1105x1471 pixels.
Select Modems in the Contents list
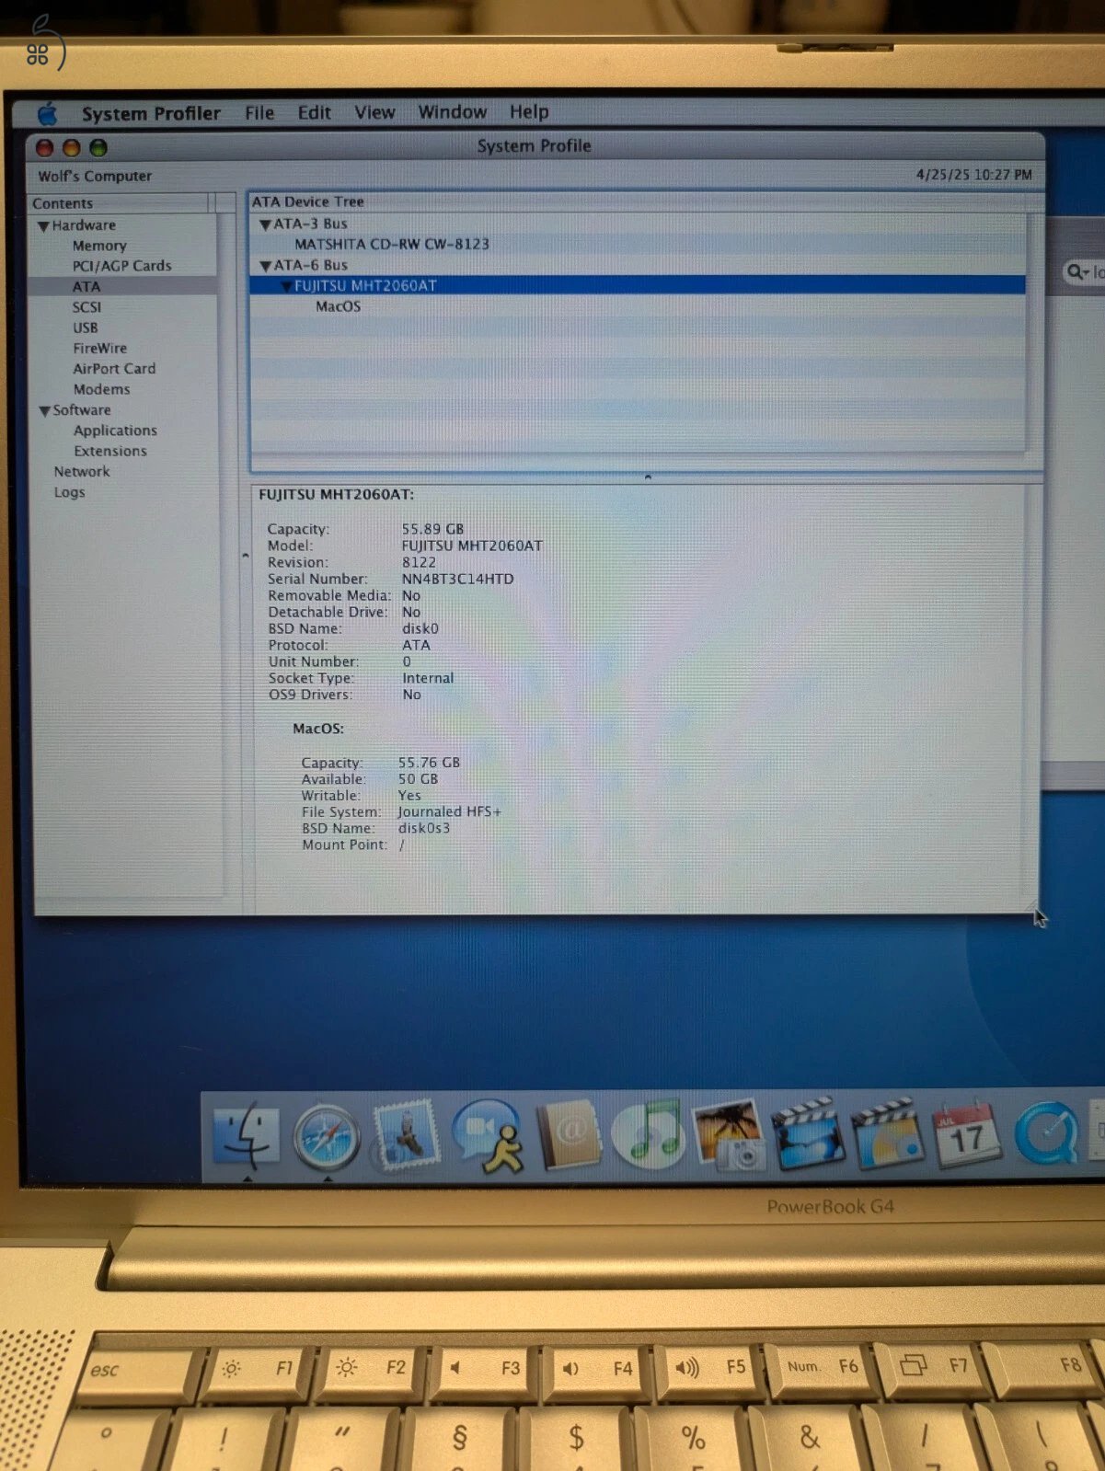(x=101, y=389)
